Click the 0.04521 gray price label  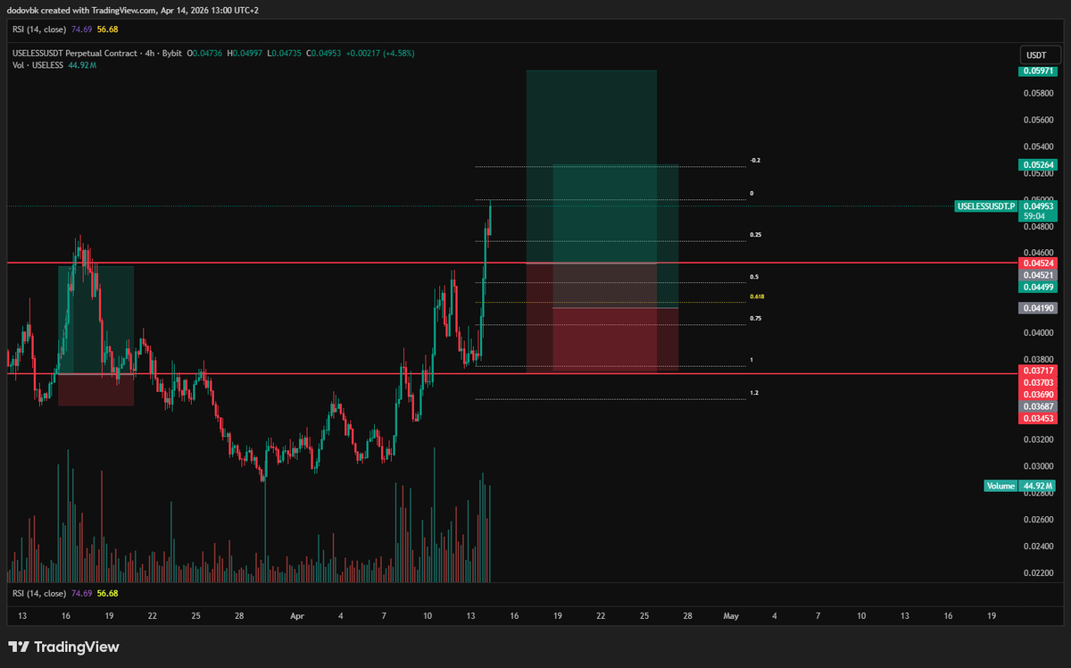tap(1037, 275)
